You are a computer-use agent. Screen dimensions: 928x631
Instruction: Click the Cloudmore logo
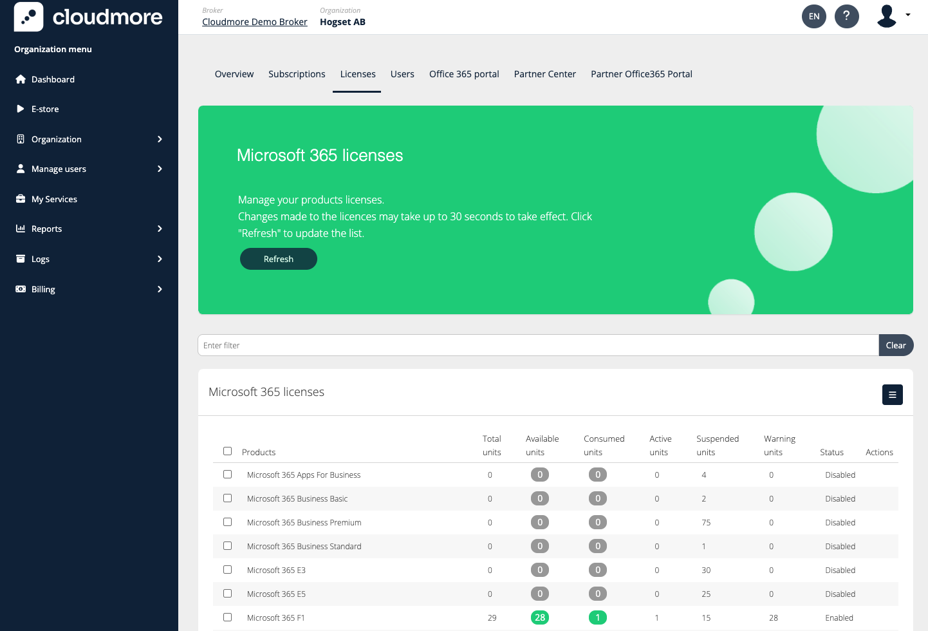click(x=89, y=17)
